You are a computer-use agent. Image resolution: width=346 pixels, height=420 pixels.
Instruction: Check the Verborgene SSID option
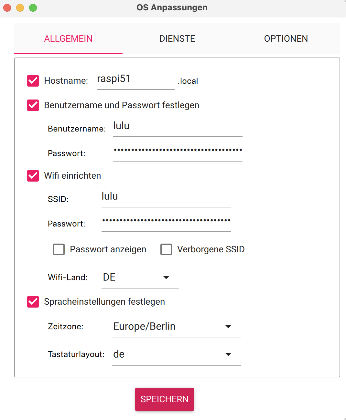(166, 249)
